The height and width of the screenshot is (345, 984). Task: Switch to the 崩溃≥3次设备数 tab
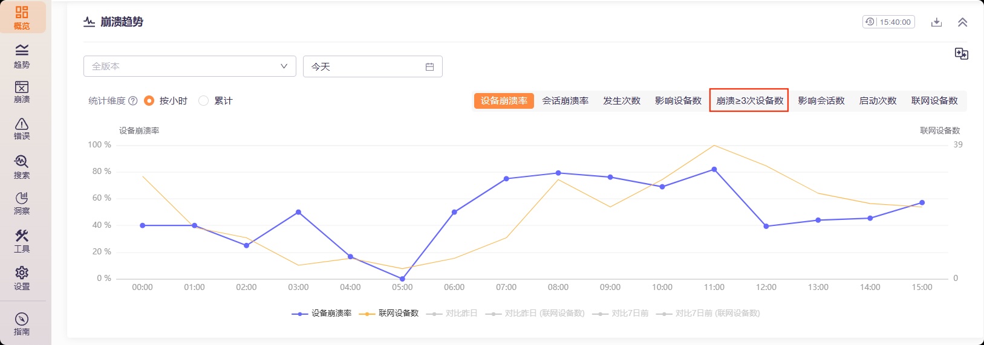tap(749, 101)
